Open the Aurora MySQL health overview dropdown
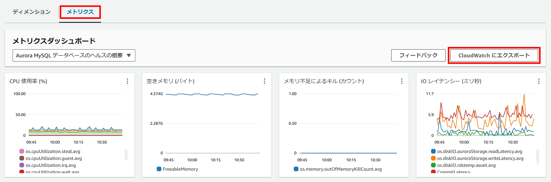The width and height of the screenshot is (551, 182). (x=74, y=55)
